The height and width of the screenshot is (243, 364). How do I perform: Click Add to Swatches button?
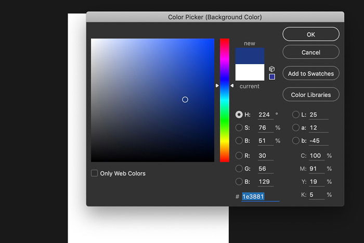click(x=311, y=73)
